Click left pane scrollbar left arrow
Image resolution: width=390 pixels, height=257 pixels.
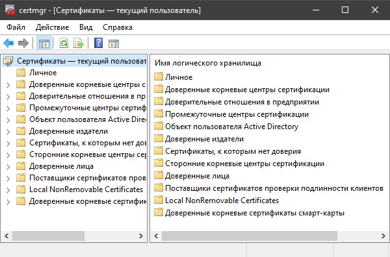tap(6, 236)
